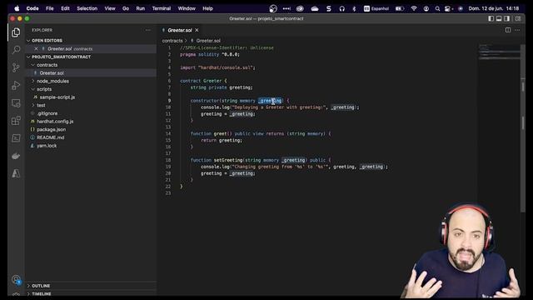Screen dimensions: 533x300
Task: Close Greeter.sol in Open Editors list
Action: [x=36, y=48]
